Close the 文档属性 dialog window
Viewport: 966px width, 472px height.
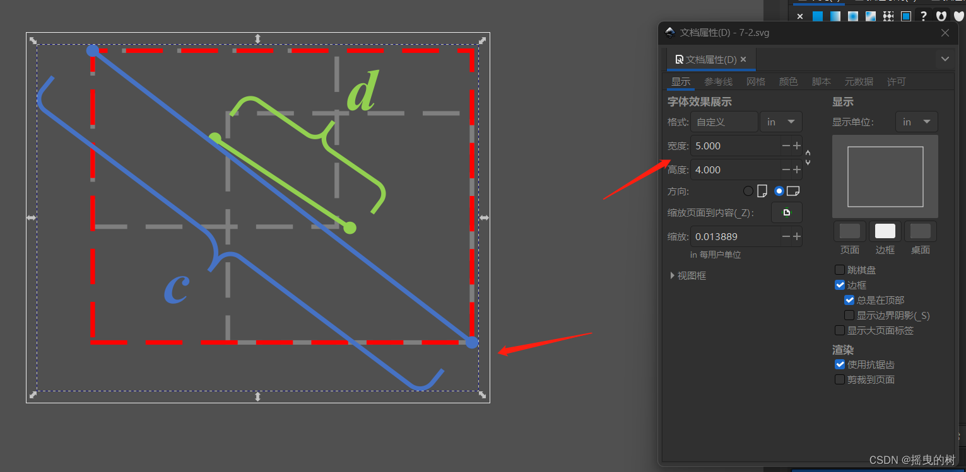pos(945,33)
